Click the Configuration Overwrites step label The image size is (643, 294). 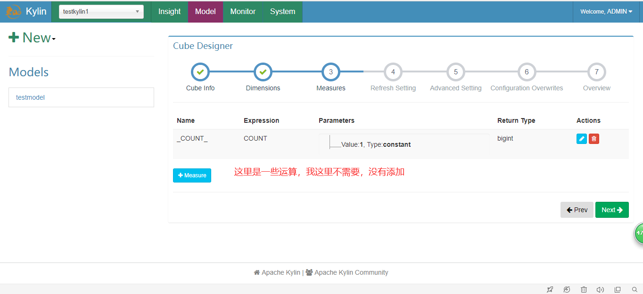[527, 88]
